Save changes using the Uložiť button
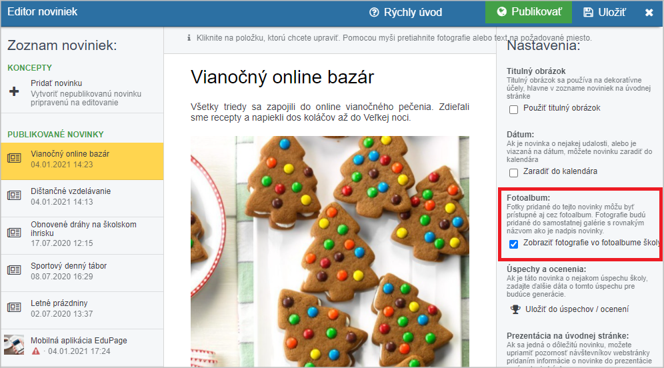The height and width of the screenshot is (368, 664). pyautogui.click(x=604, y=12)
